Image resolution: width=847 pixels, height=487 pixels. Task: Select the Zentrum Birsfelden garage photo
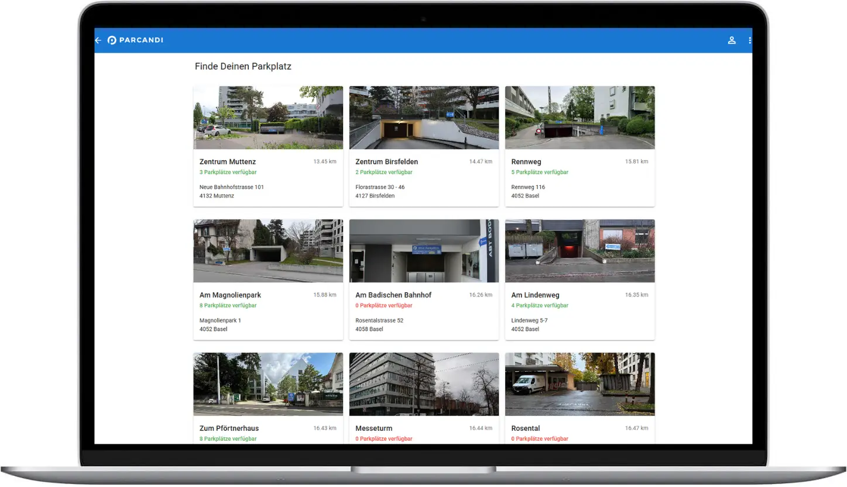[424, 118]
